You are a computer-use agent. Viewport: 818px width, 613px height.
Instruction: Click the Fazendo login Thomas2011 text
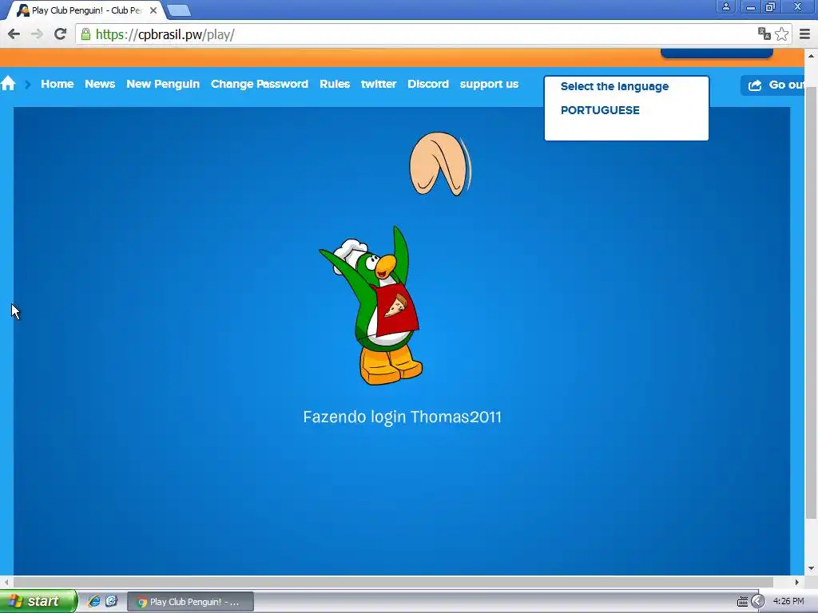tap(403, 417)
